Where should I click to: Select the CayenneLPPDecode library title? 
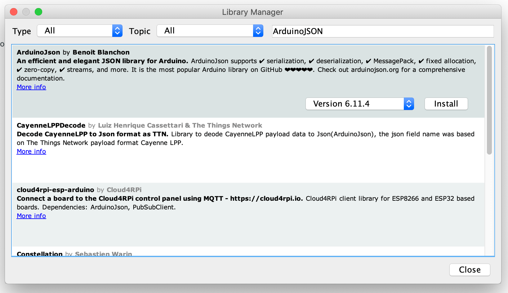coord(51,125)
